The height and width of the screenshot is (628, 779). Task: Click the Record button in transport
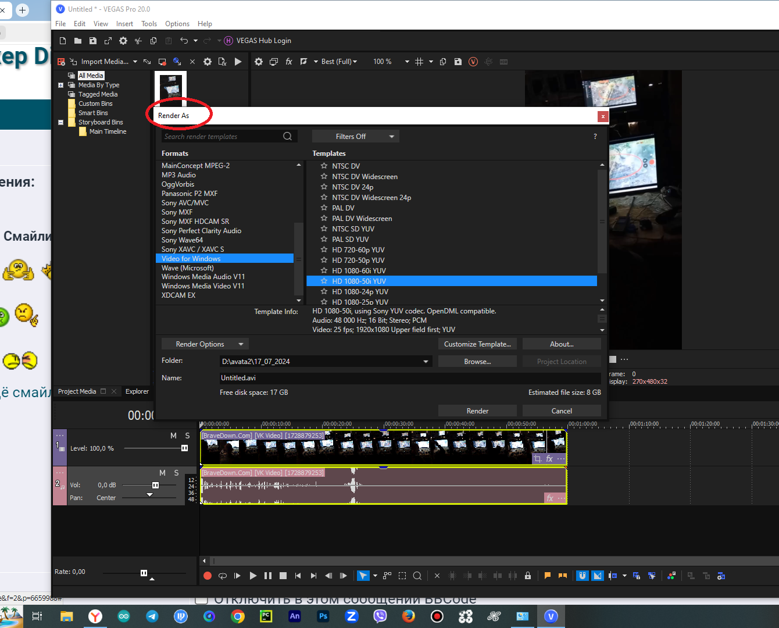(208, 576)
